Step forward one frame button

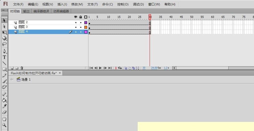coord(105,68)
